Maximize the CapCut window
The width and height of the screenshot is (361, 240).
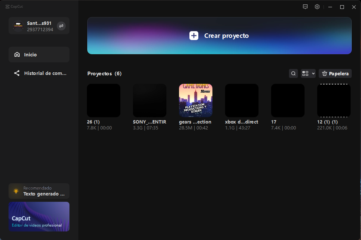[x=342, y=7]
